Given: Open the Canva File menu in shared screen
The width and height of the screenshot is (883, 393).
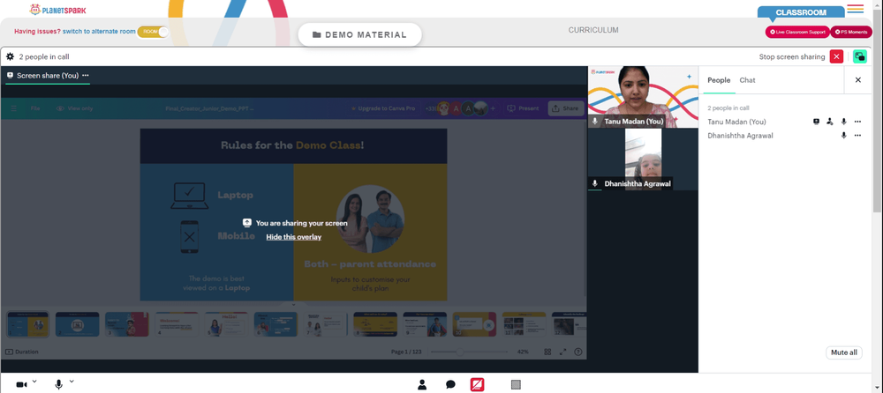Looking at the screenshot, I should 35,108.
